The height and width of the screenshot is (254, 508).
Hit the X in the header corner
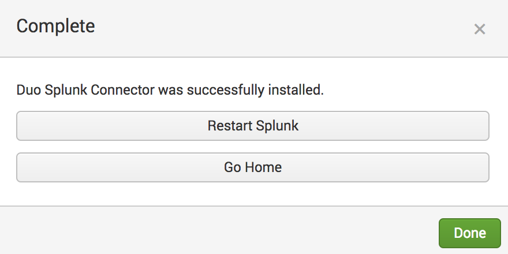click(x=479, y=29)
